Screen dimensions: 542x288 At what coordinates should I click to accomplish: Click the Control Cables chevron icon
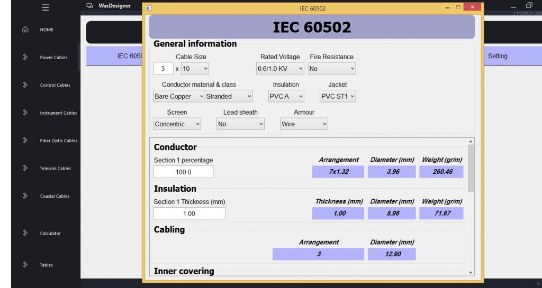tap(25, 85)
